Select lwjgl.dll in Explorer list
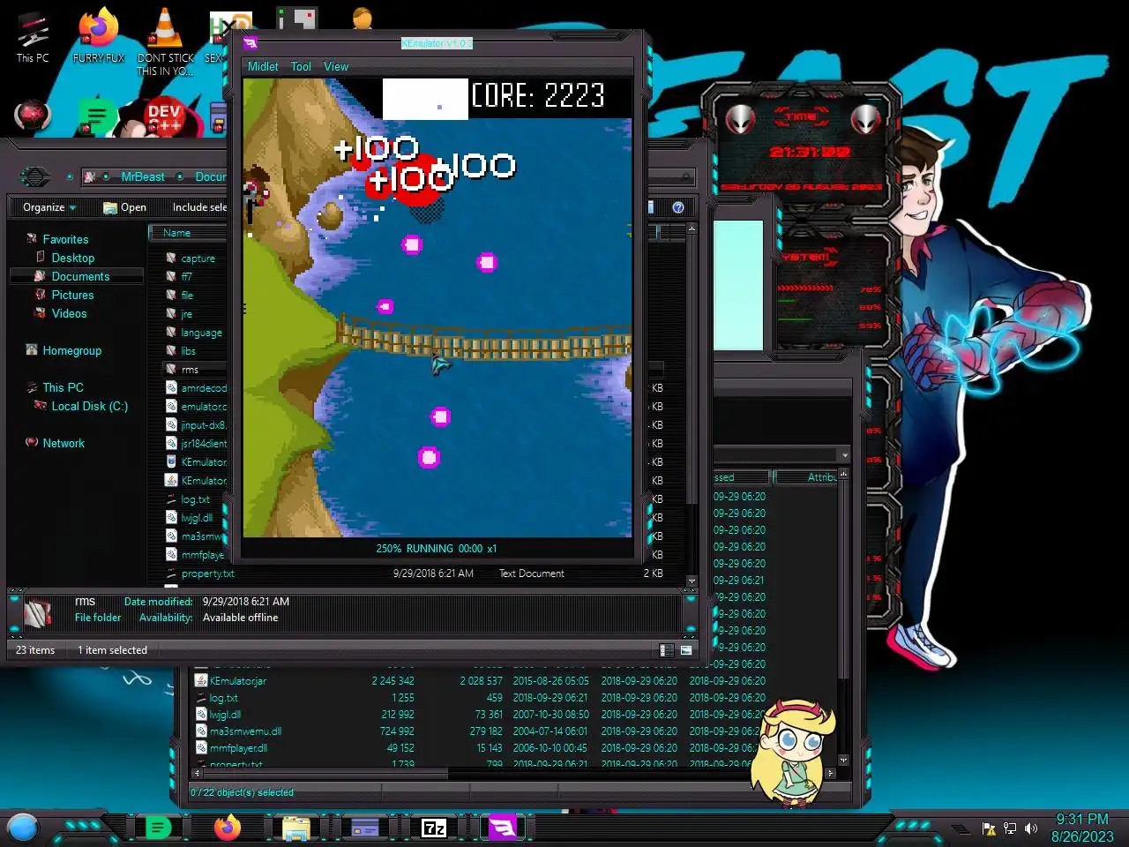 (197, 518)
